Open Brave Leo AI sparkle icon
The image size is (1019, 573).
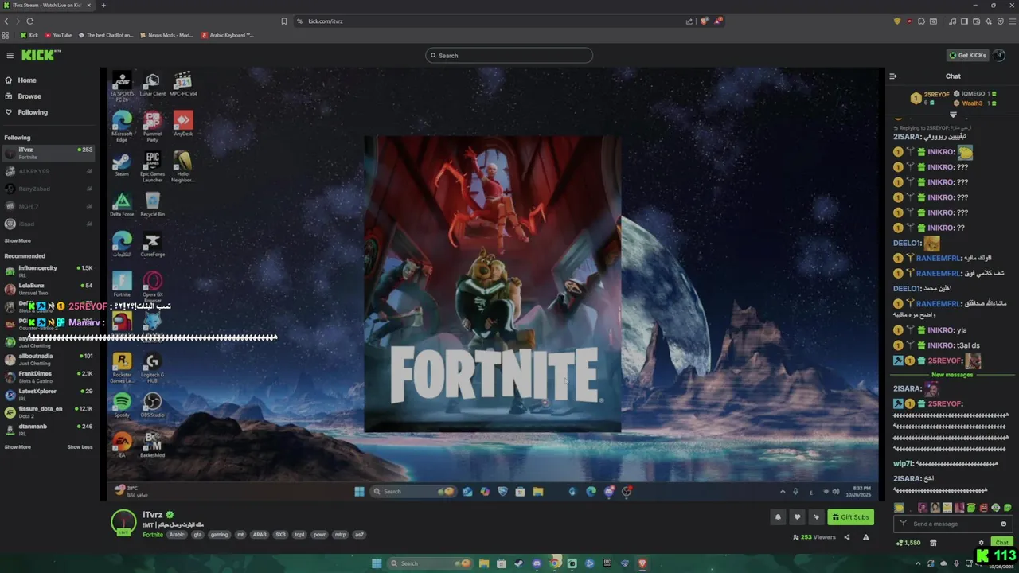click(x=988, y=21)
